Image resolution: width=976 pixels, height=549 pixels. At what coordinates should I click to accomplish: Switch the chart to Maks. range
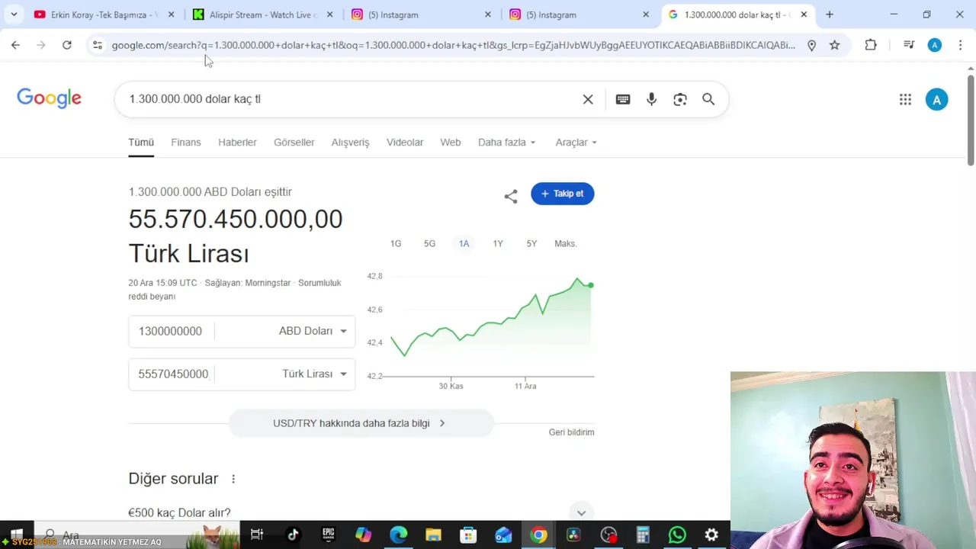pos(566,243)
